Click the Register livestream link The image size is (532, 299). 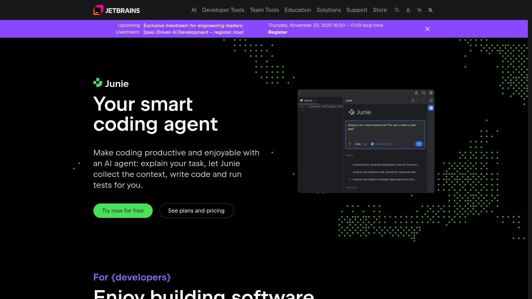coord(277,32)
